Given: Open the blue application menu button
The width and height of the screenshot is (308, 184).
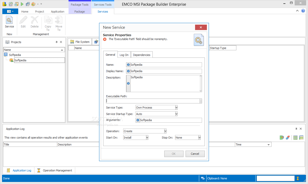Looking at the screenshot, I should tap(10, 11).
